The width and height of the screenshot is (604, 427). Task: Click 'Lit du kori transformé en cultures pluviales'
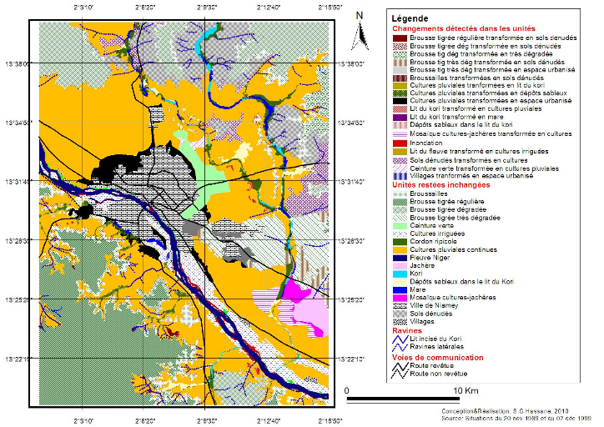[476, 109]
